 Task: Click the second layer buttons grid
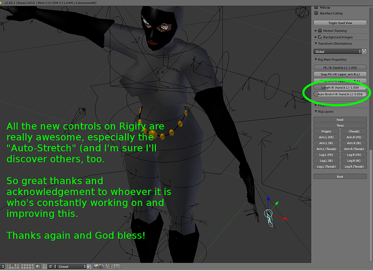pyautogui.click(x=27, y=267)
